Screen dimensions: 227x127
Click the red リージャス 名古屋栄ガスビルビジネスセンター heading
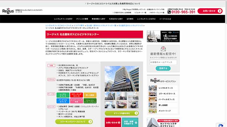tap(94, 34)
